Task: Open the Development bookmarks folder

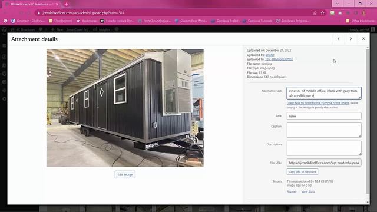Action: [60, 21]
